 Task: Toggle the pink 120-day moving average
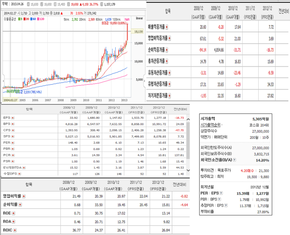coord(41,19)
